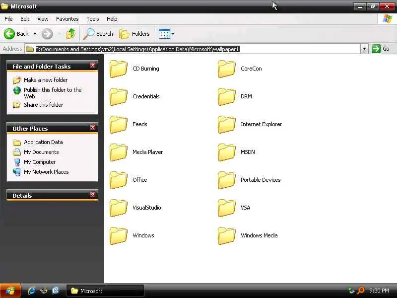
Task: Select the Media Player folder icon
Action: (x=118, y=152)
